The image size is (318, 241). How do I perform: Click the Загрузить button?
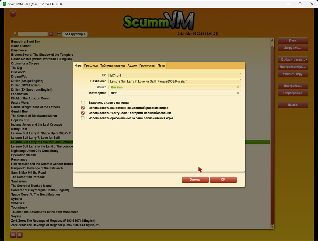point(293,48)
